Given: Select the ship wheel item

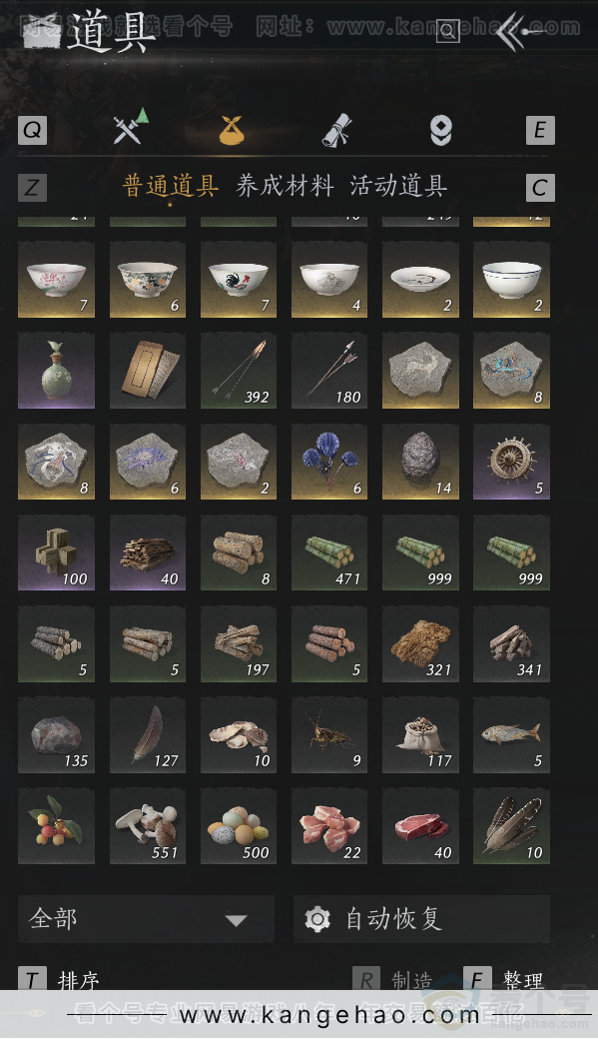Looking at the screenshot, I should [511, 462].
